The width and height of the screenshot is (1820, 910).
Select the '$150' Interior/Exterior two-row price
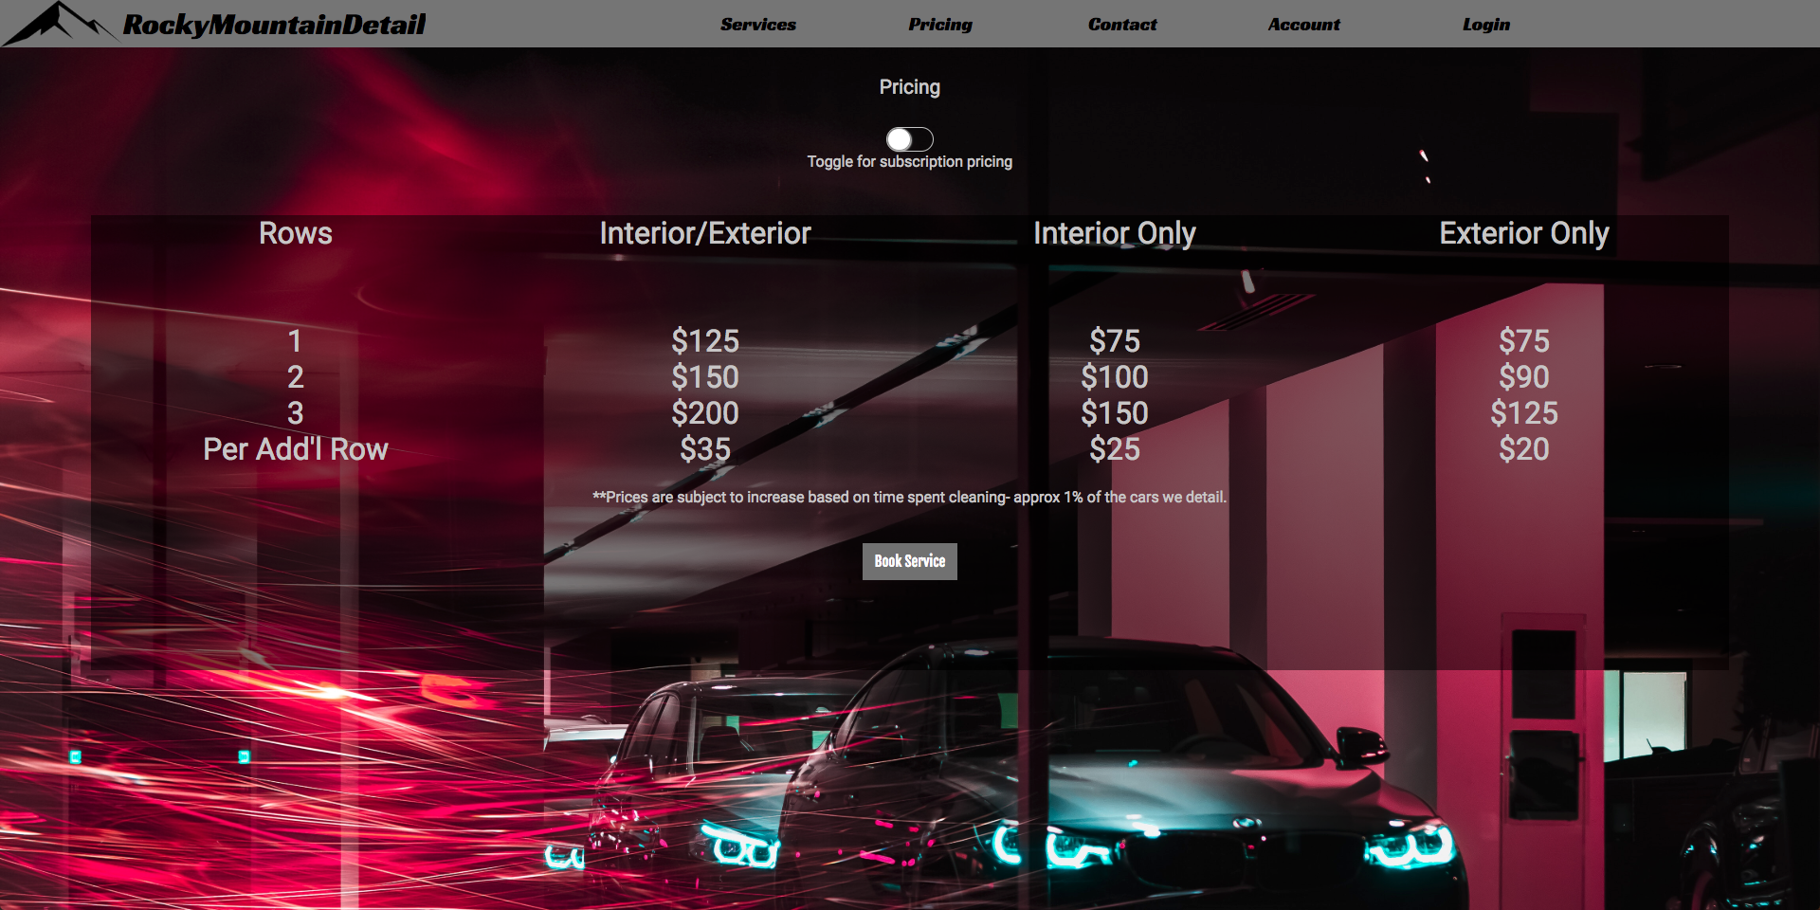pos(705,377)
